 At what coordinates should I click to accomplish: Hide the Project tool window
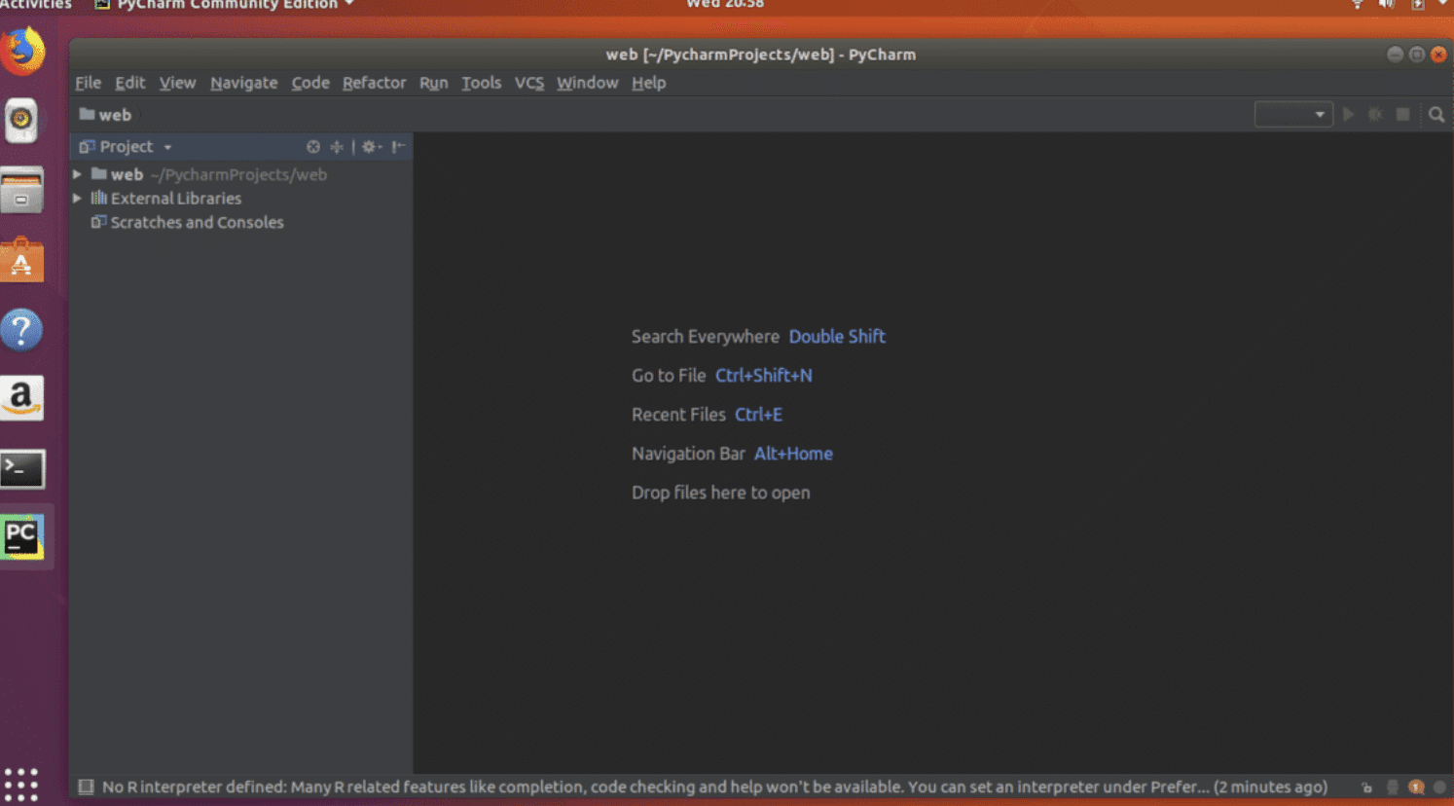[398, 147]
